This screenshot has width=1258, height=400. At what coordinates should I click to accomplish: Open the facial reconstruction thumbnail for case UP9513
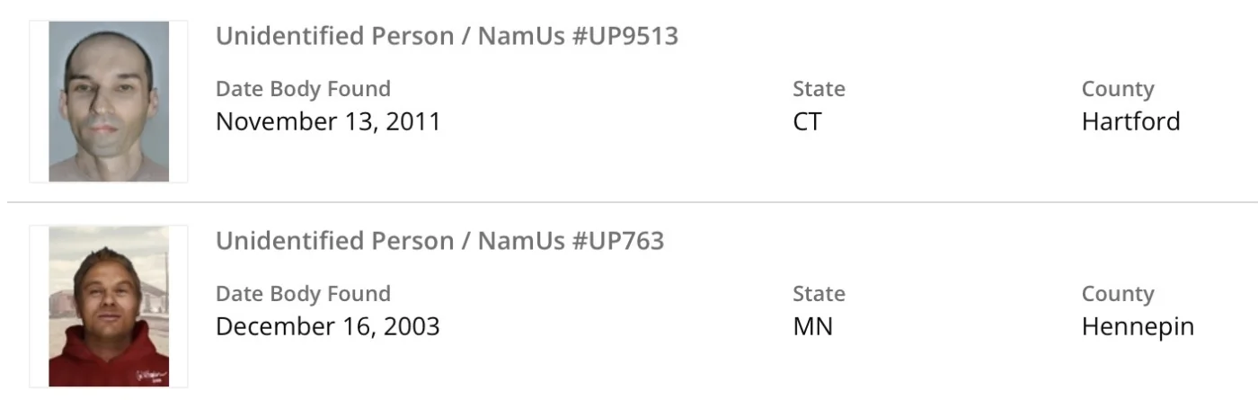(x=109, y=102)
